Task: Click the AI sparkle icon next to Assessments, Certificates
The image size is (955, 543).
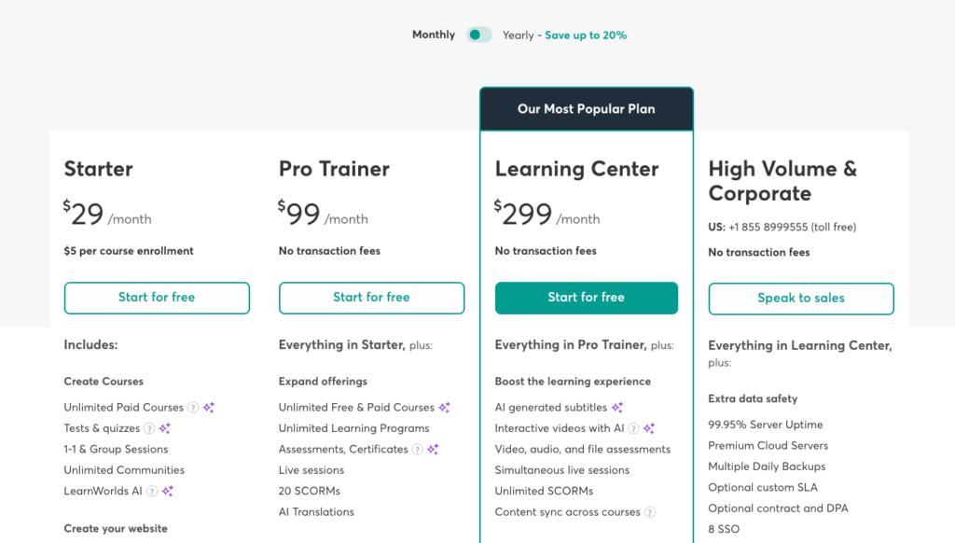Action: point(433,448)
